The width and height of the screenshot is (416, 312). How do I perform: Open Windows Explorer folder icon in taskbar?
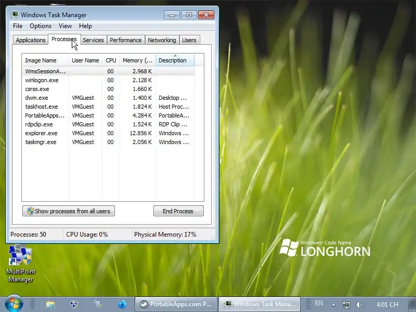tap(50, 304)
